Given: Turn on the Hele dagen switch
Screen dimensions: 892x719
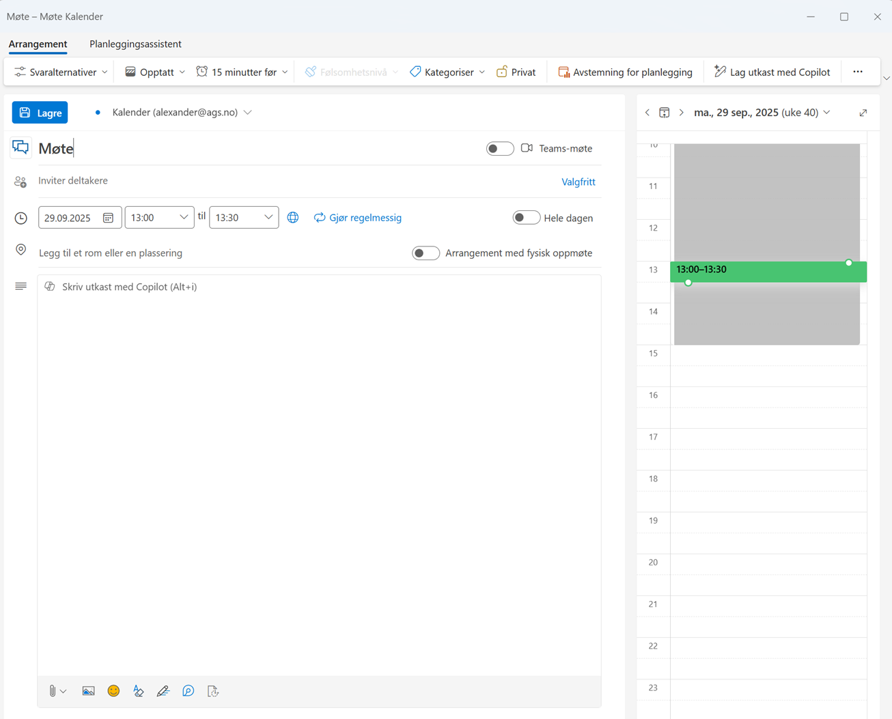Looking at the screenshot, I should point(526,218).
